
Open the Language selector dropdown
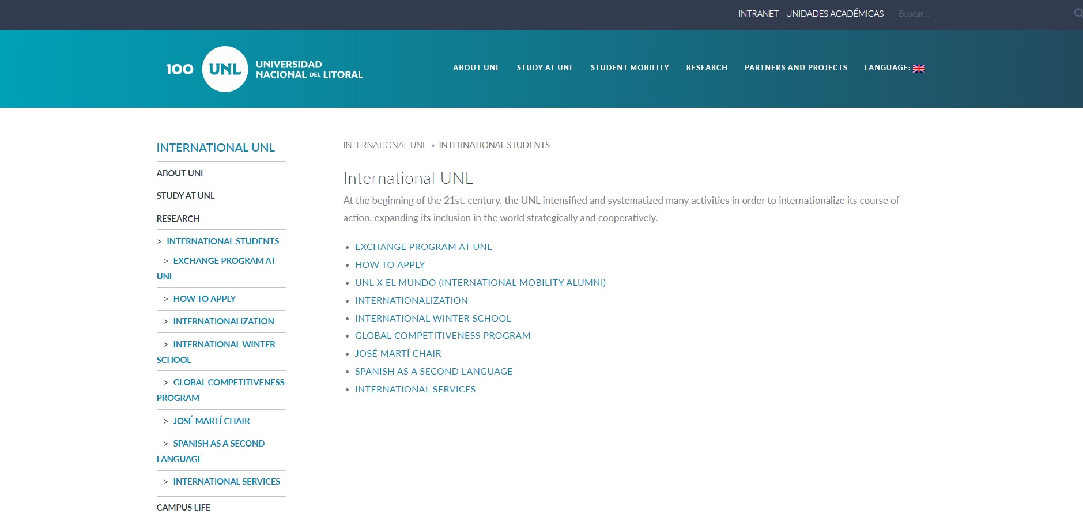[x=893, y=67]
